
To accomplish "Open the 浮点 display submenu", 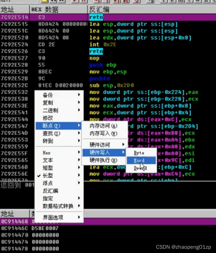I will pyautogui.click(x=59, y=183).
